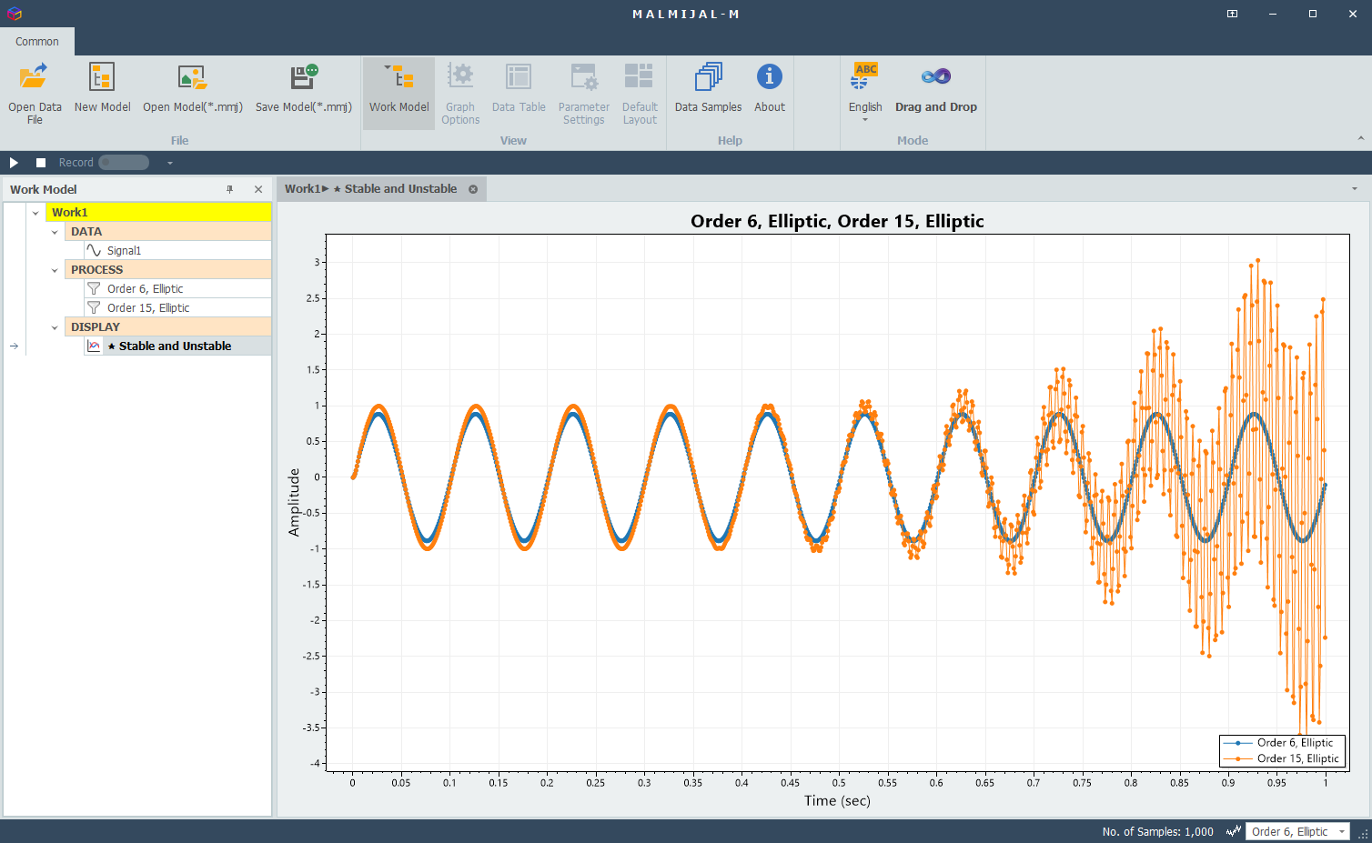Image resolution: width=1372 pixels, height=843 pixels.
Task: Open Model (*.mmj) file
Action: pyautogui.click(x=193, y=88)
